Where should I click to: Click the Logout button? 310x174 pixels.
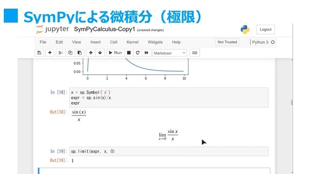pyautogui.click(x=265, y=29)
